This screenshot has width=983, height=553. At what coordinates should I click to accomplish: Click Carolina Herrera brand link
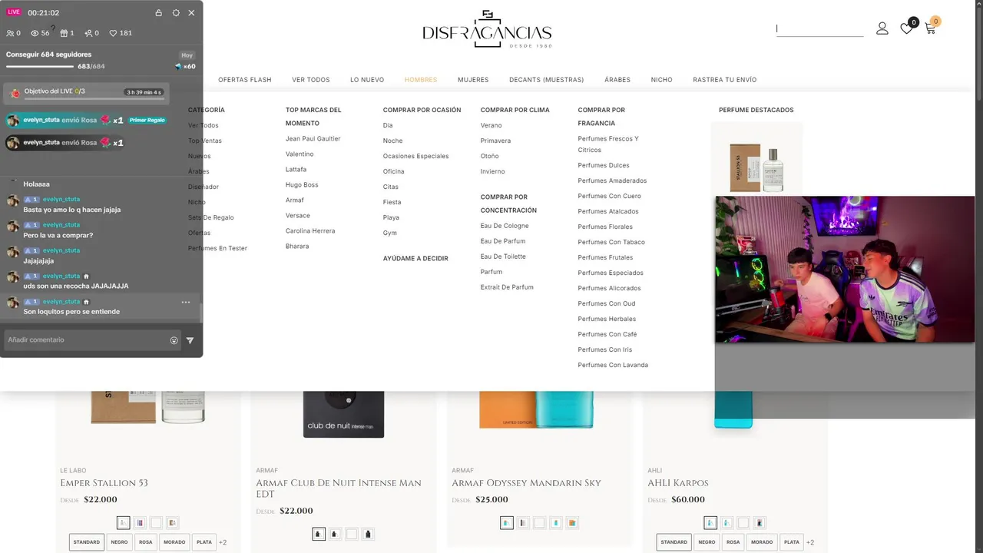click(310, 231)
